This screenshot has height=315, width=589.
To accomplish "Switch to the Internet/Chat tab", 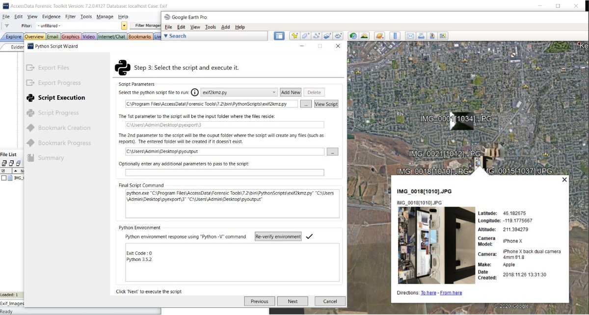I will pyautogui.click(x=111, y=36).
